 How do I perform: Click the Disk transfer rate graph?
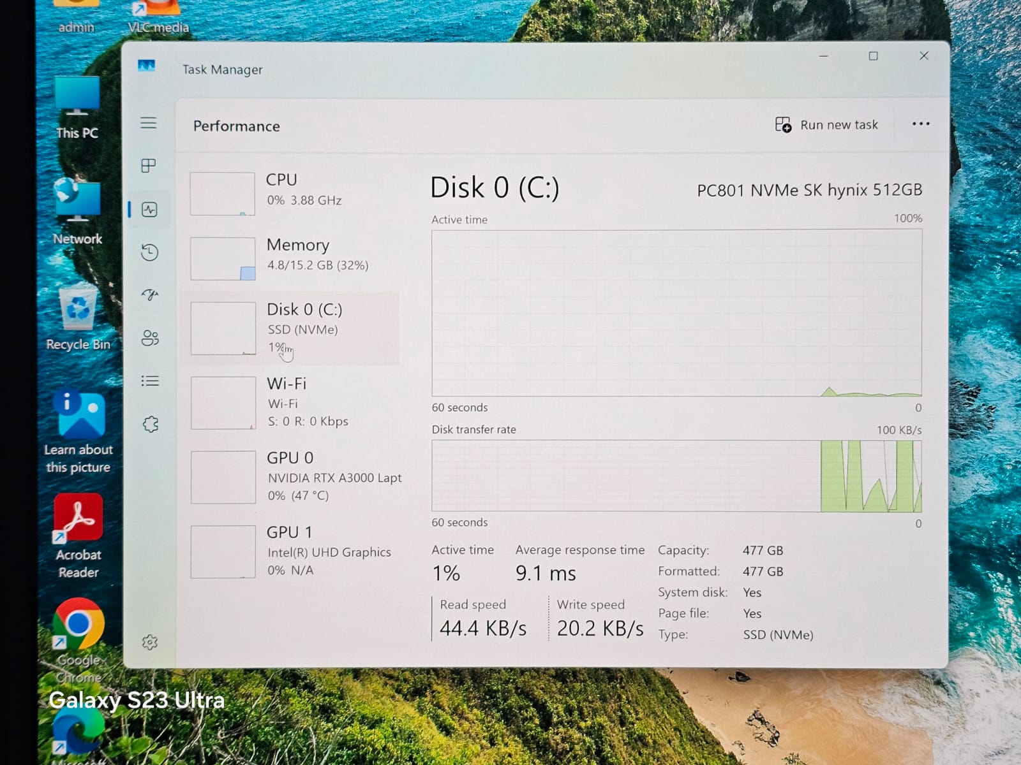(x=676, y=476)
